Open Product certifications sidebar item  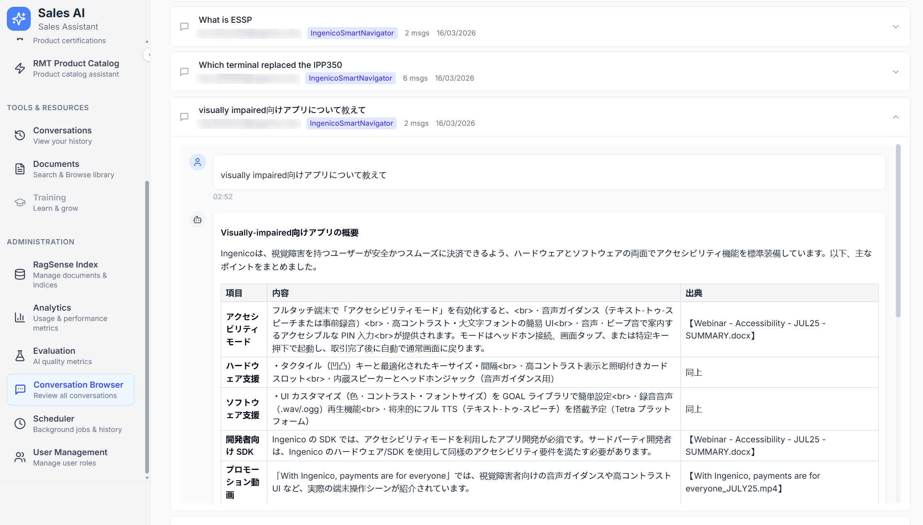(69, 41)
